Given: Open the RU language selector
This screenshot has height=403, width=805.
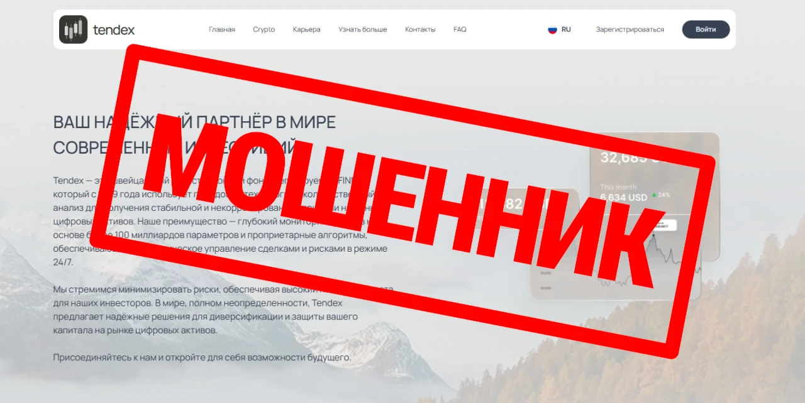Looking at the screenshot, I should (559, 30).
